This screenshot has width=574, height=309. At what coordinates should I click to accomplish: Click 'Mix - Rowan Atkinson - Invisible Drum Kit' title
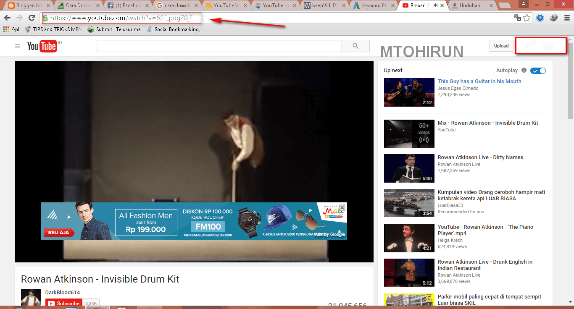point(488,123)
